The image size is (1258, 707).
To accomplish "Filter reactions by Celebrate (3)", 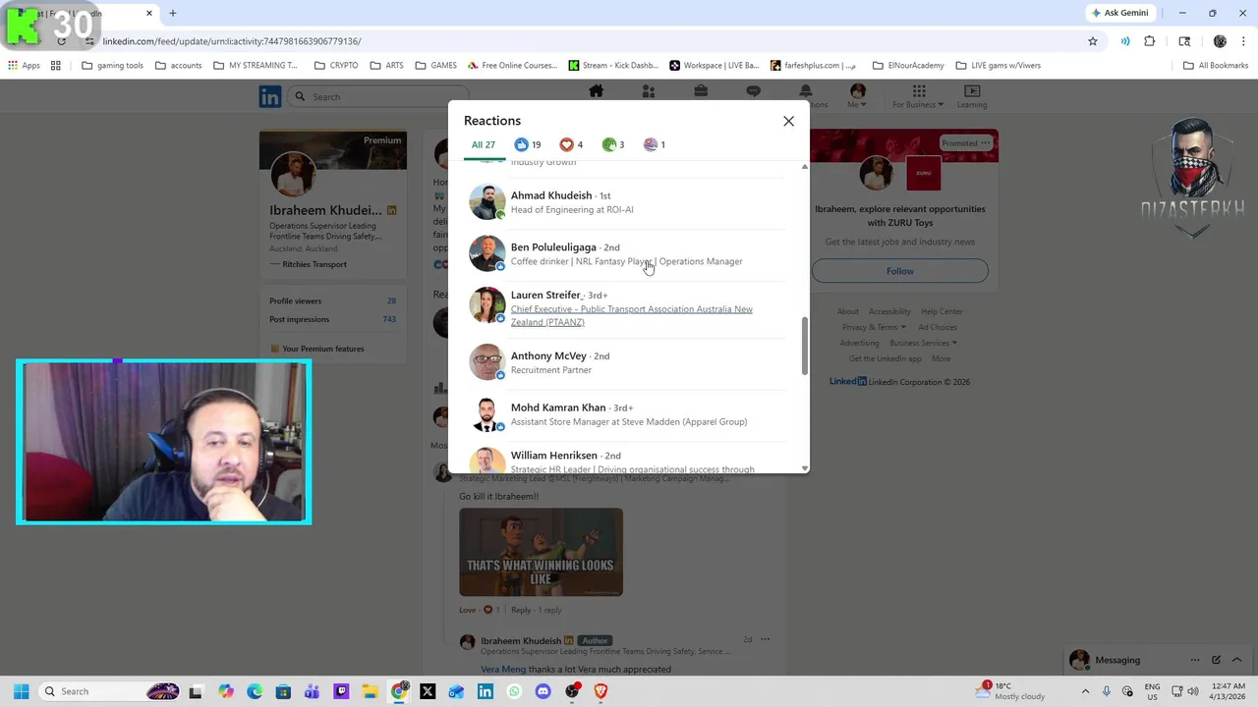I will pyautogui.click(x=613, y=144).
